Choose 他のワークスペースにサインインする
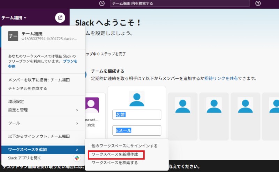 [x=124, y=146]
